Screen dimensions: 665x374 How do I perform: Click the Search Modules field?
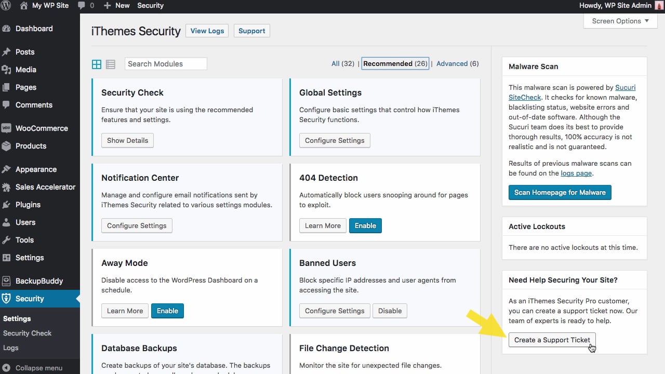[x=166, y=64]
